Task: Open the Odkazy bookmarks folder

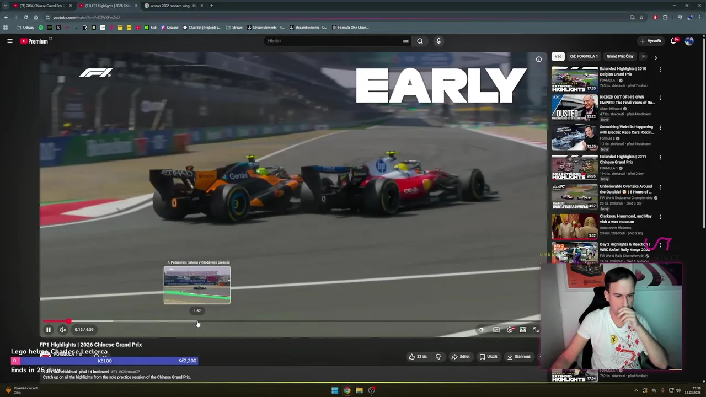Action: pyautogui.click(x=25, y=28)
